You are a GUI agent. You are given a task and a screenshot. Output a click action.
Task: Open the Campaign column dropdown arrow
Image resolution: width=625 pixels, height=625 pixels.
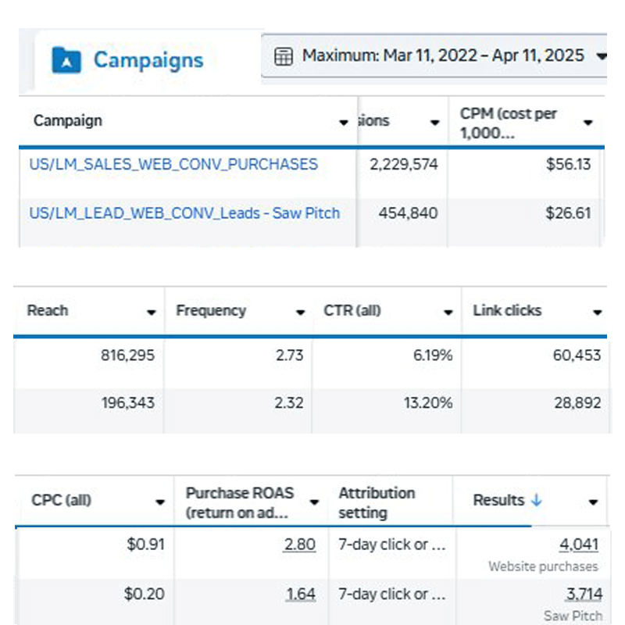pyautogui.click(x=343, y=123)
